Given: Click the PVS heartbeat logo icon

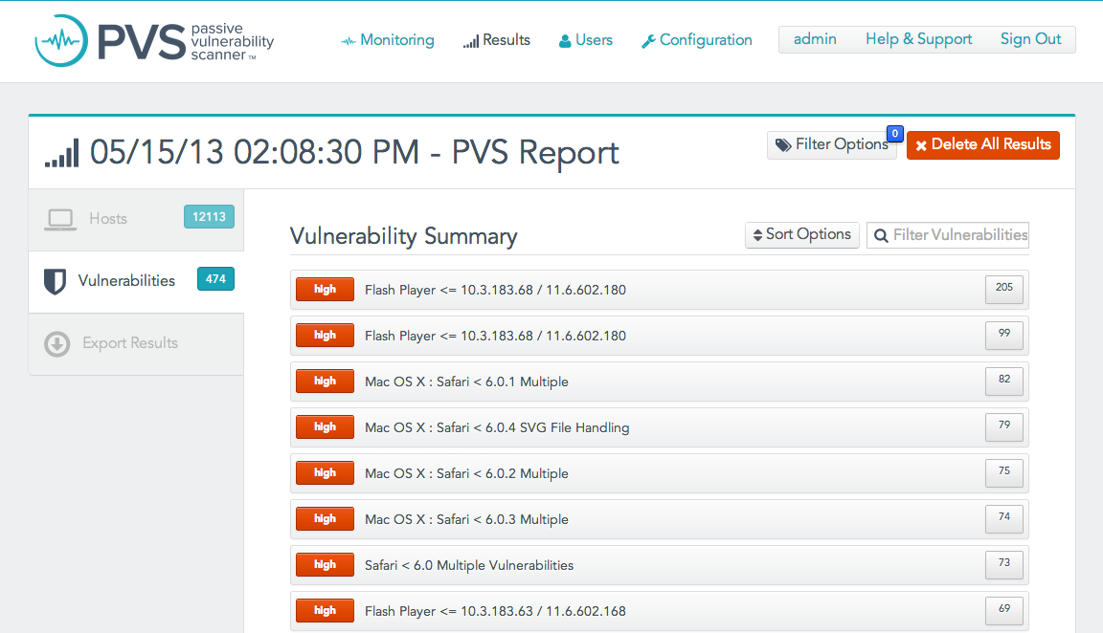Looking at the screenshot, I should pos(61,41).
